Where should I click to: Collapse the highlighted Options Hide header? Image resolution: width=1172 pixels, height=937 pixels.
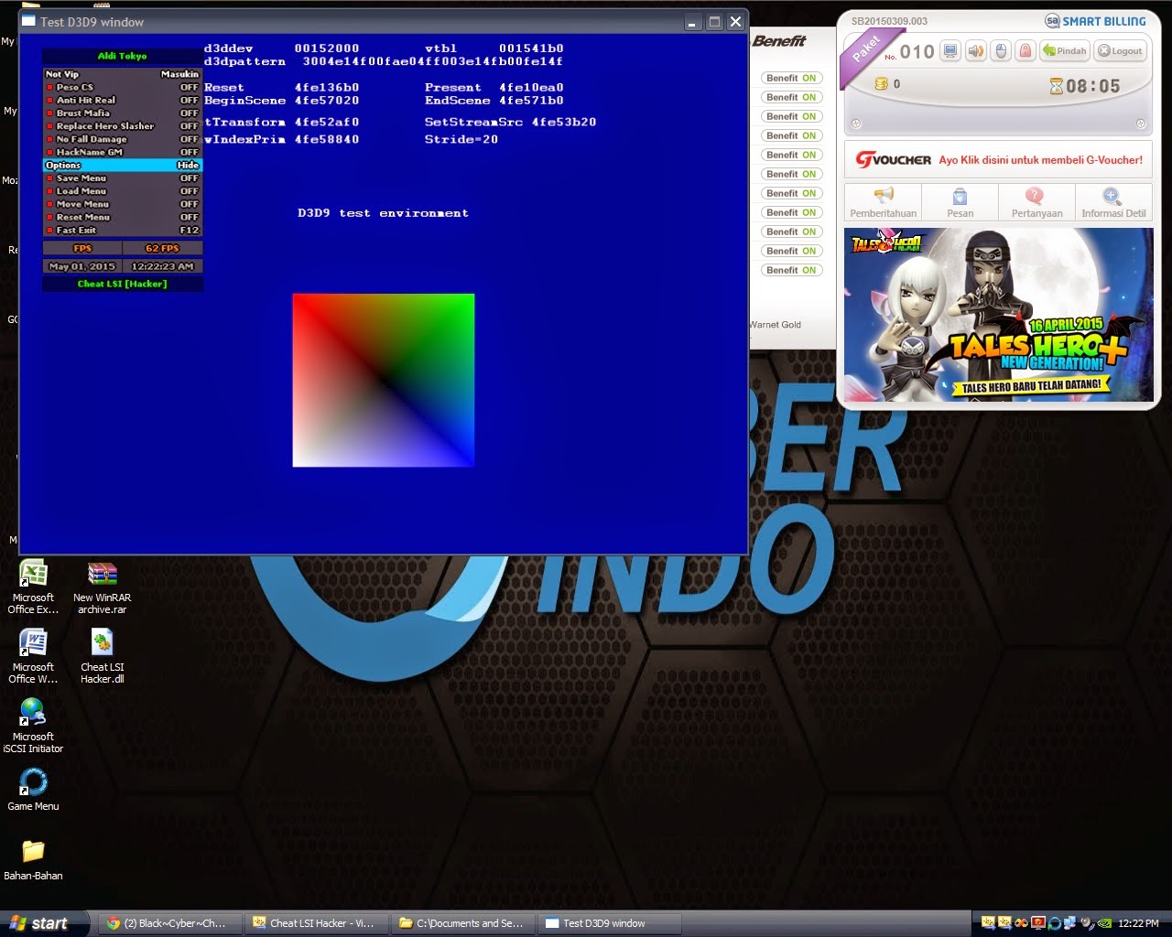point(123,165)
